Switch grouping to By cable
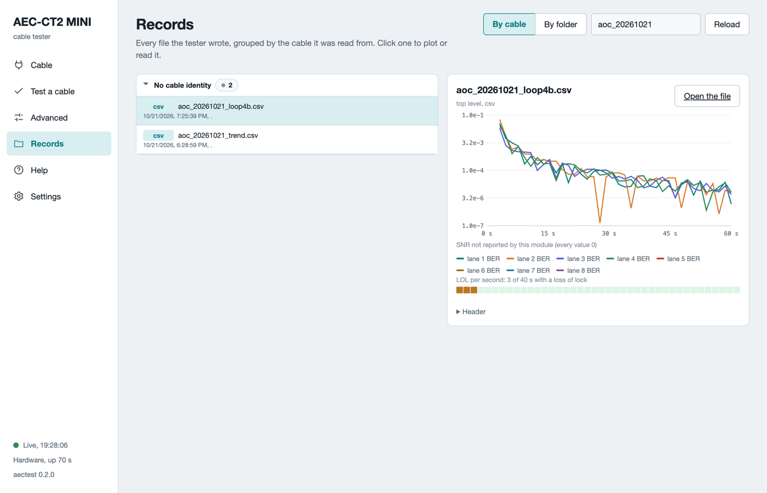The width and height of the screenshot is (767, 493). (509, 24)
